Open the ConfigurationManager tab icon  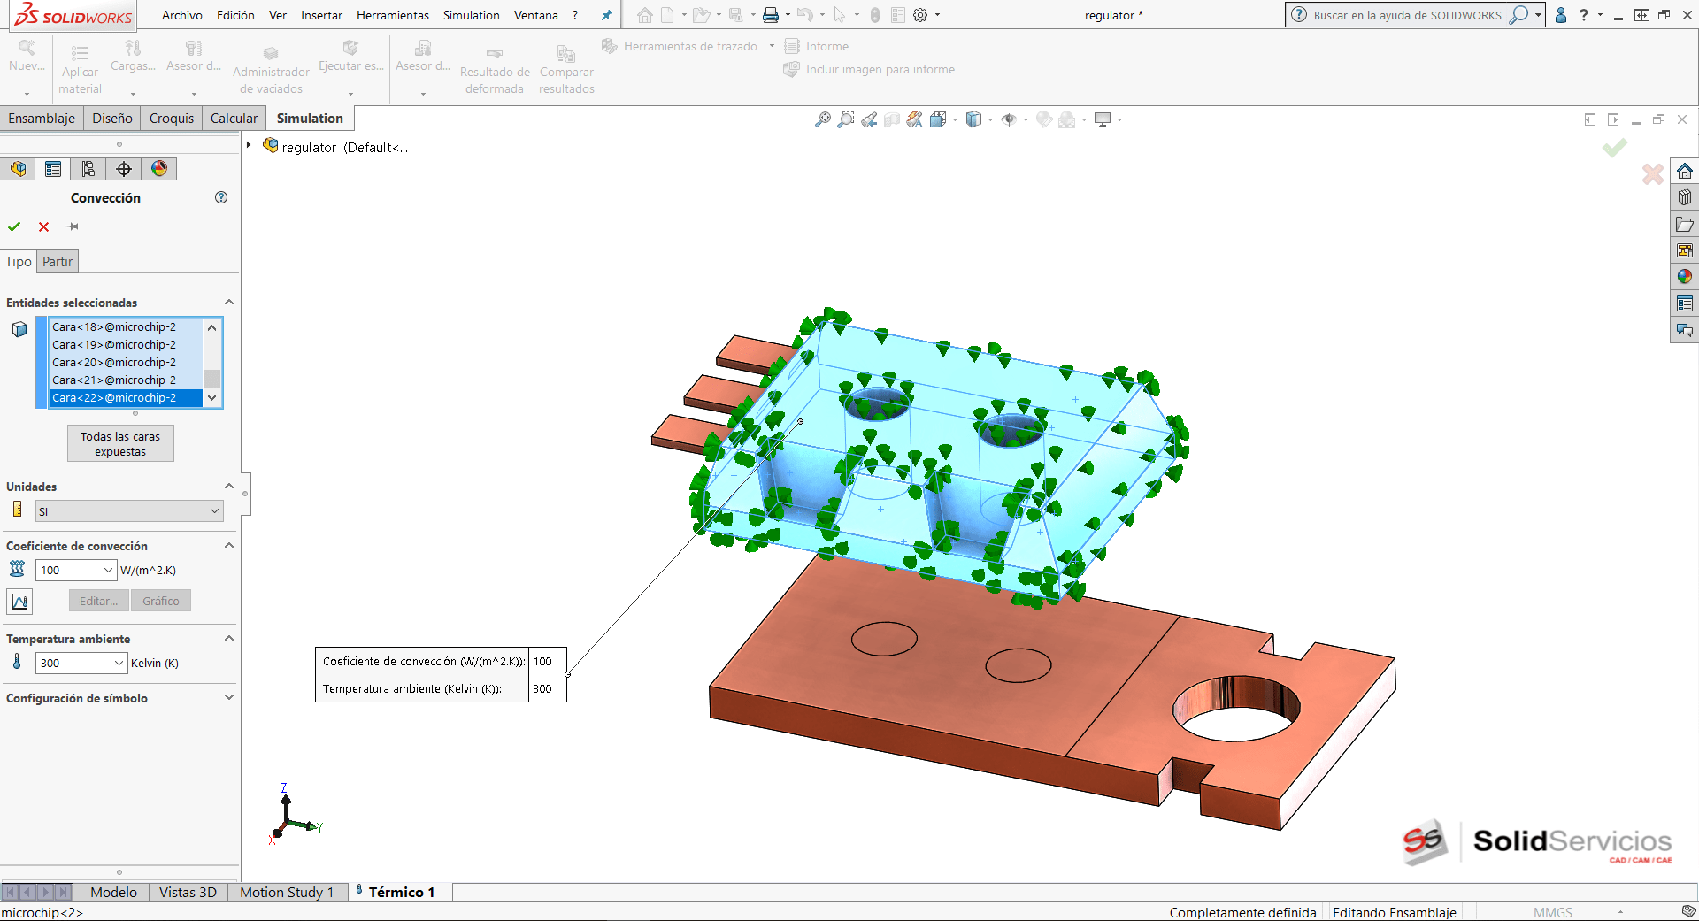pos(88,169)
